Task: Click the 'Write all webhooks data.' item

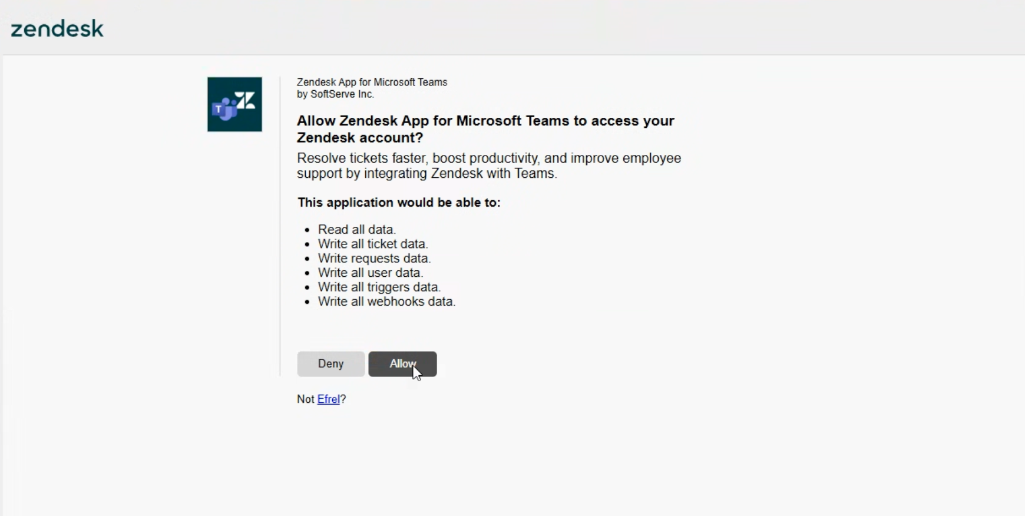Action: (x=387, y=302)
